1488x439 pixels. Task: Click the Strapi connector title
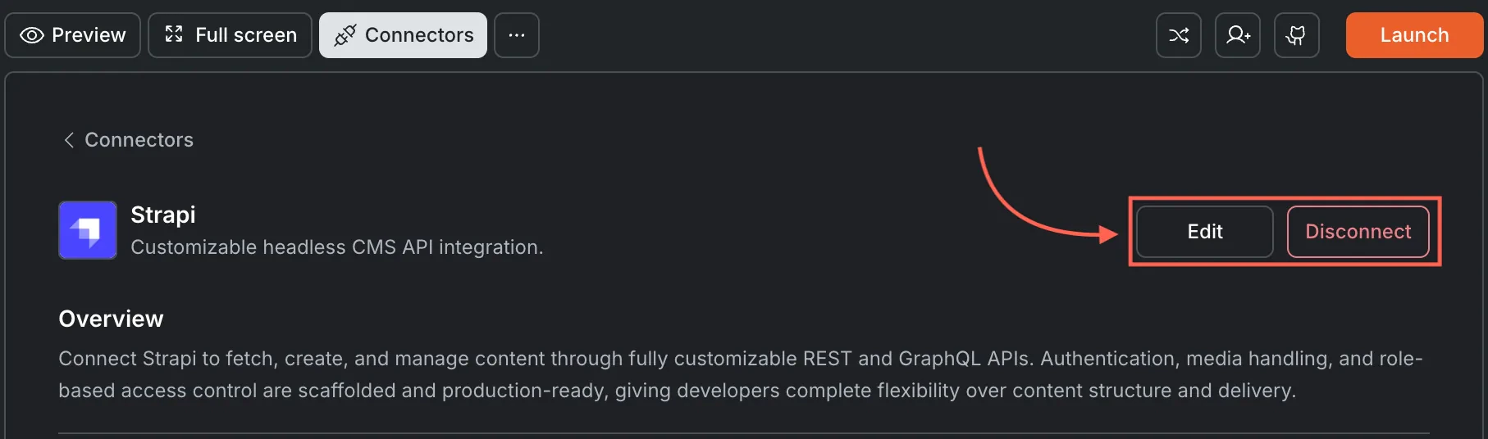tap(163, 215)
